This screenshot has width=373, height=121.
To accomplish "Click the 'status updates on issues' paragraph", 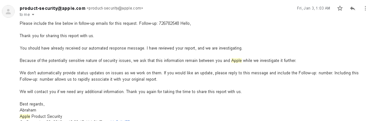I will tap(189, 76).
